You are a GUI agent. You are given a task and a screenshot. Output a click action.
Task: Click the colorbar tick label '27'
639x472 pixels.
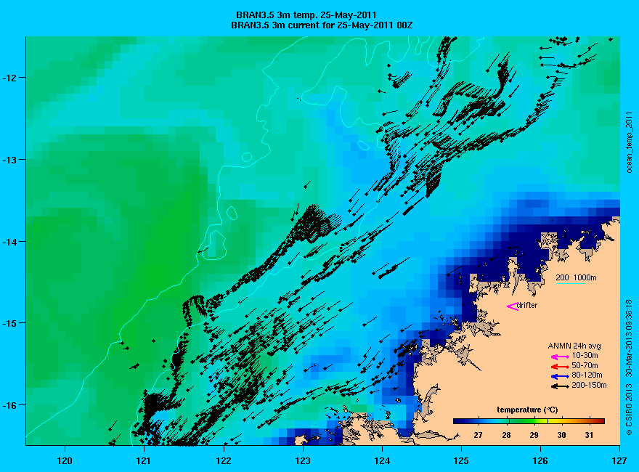click(478, 435)
